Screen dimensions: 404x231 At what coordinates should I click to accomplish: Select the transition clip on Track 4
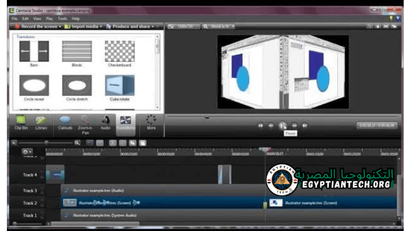(x=225, y=174)
